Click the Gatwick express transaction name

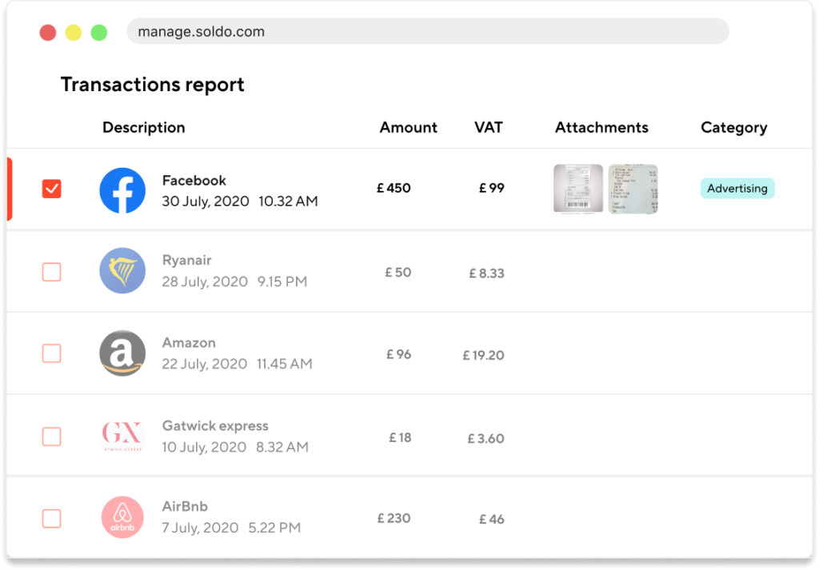tap(215, 426)
